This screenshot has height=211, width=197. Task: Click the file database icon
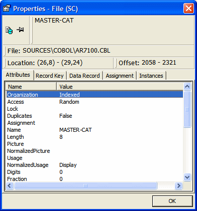click(x=9, y=30)
